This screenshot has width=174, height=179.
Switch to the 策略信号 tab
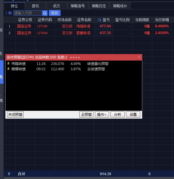78,6
